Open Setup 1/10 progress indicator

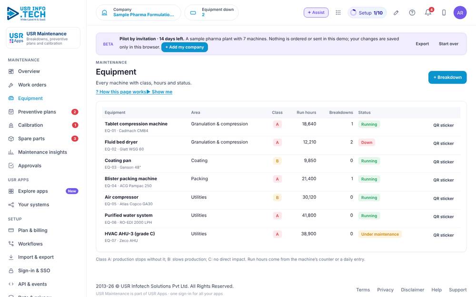pos(367,13)
